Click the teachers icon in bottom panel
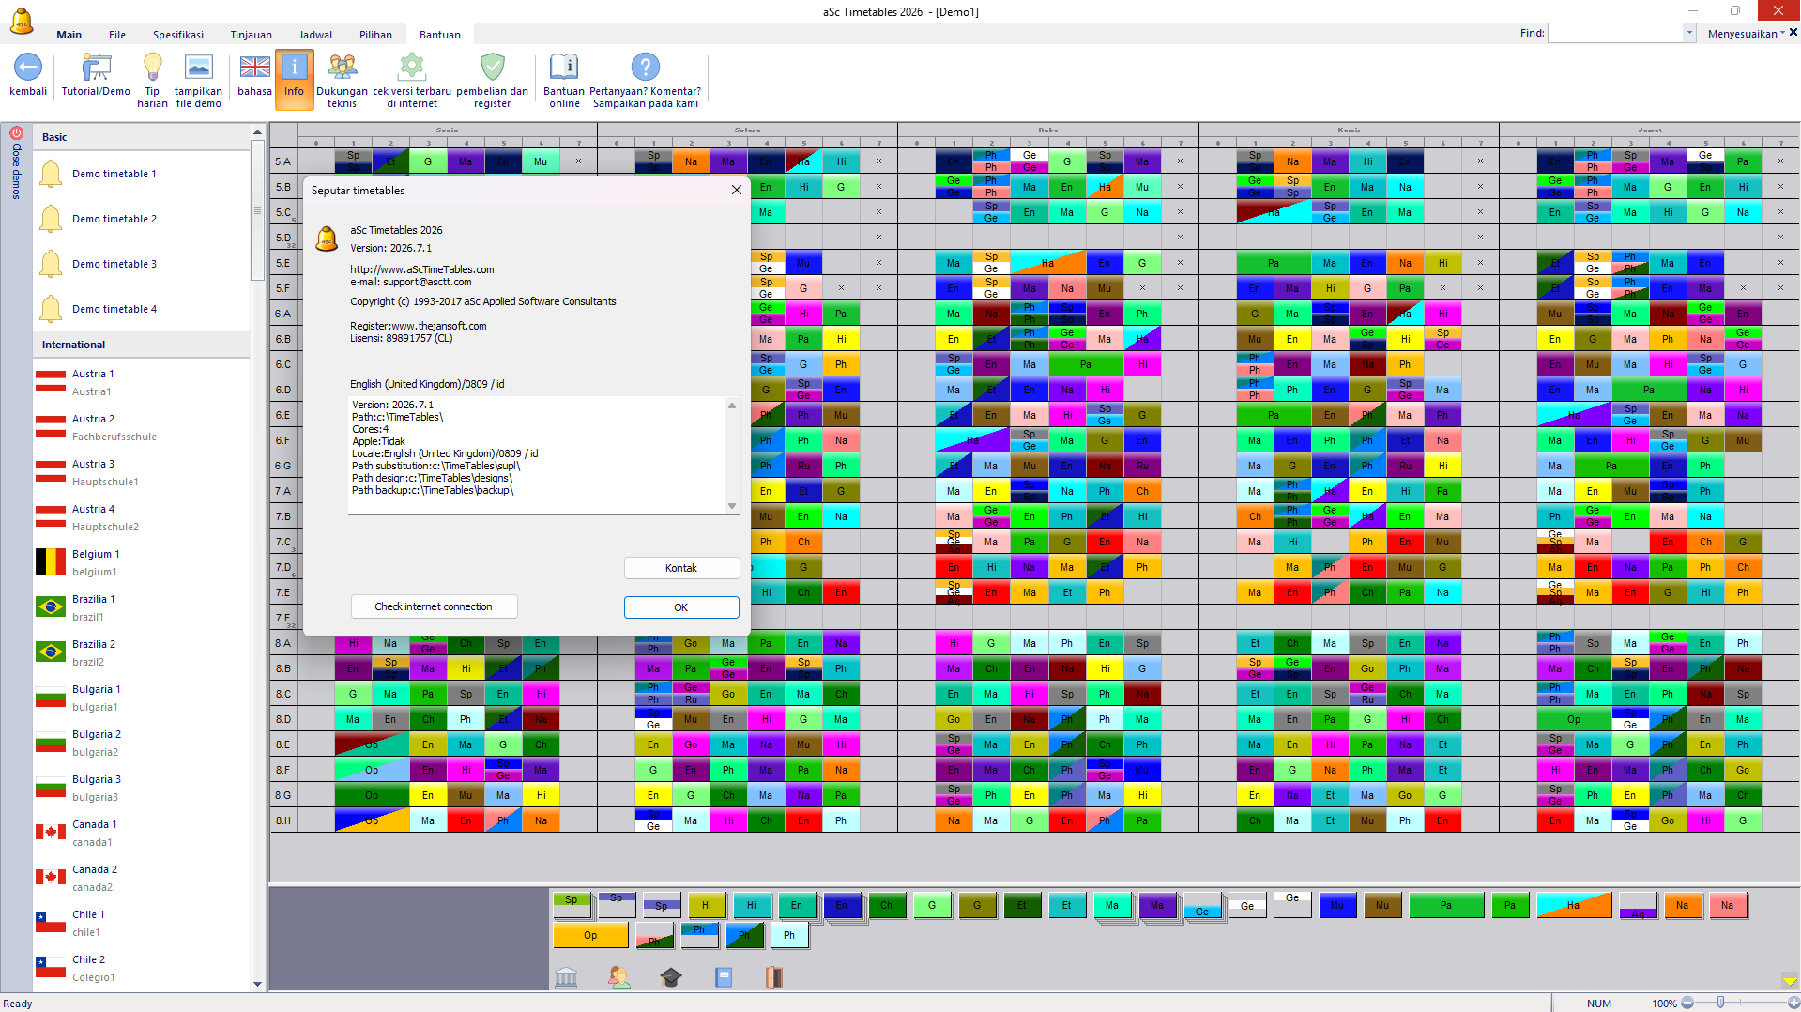This screenshot has width=1801, height=1012. (618, 977)
